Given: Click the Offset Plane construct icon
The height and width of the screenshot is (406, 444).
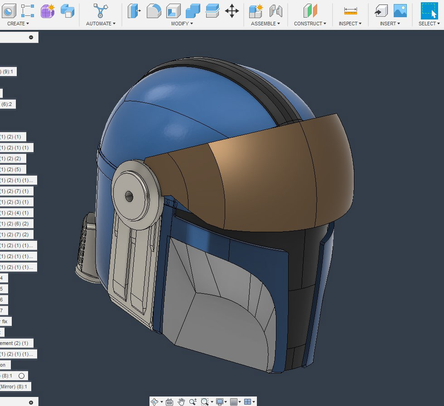Looking at the screenshot, I should [310, 11].
